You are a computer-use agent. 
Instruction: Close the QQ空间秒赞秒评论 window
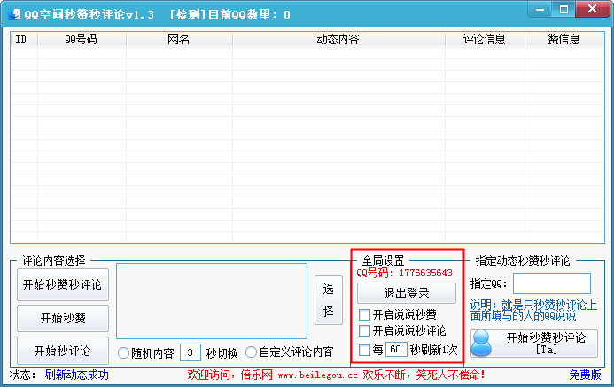(x=593, y=9)
